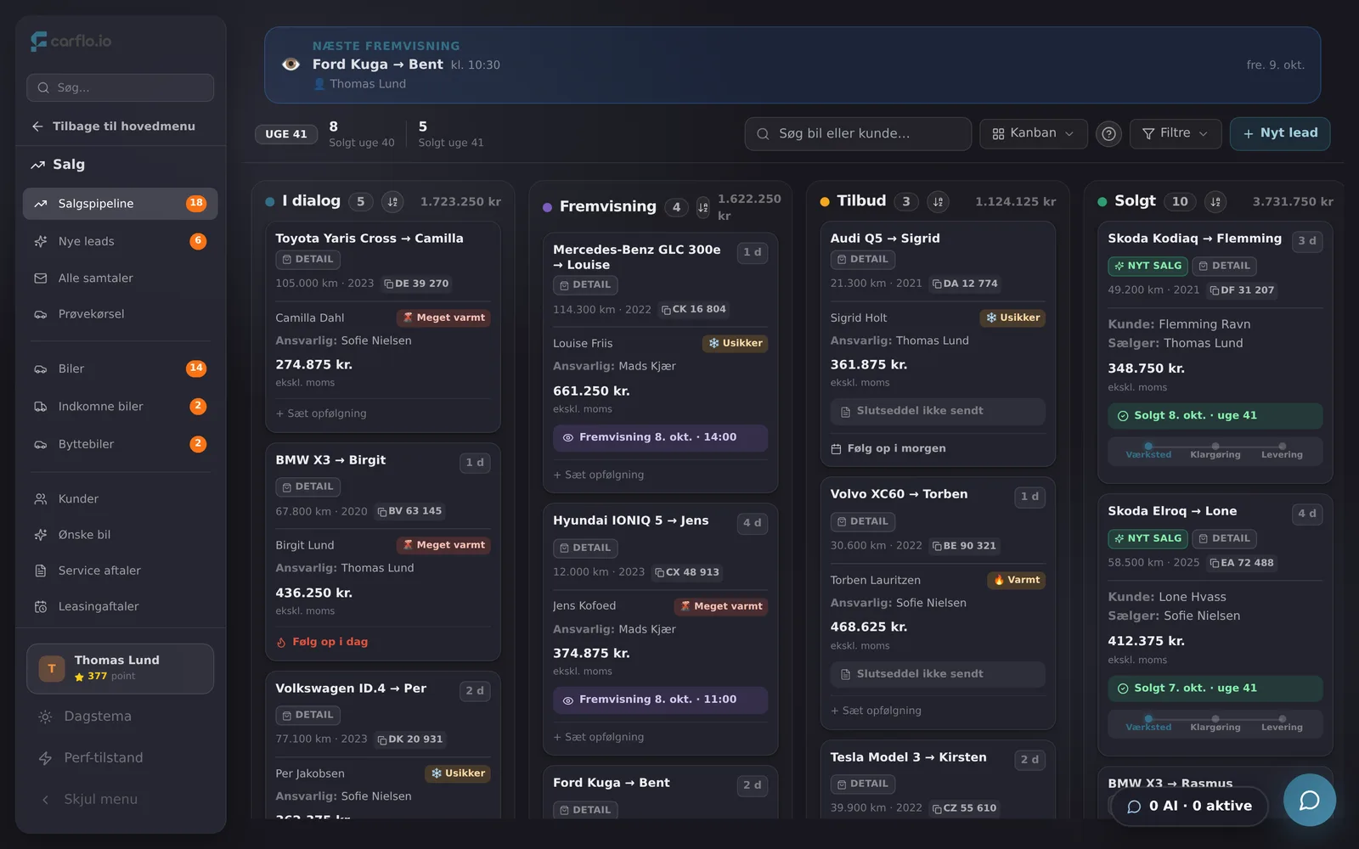Click Levering step on Skoda Elroq progress
The image size is (1359, 849).
pyautogui.click(x=1282, y=723)
